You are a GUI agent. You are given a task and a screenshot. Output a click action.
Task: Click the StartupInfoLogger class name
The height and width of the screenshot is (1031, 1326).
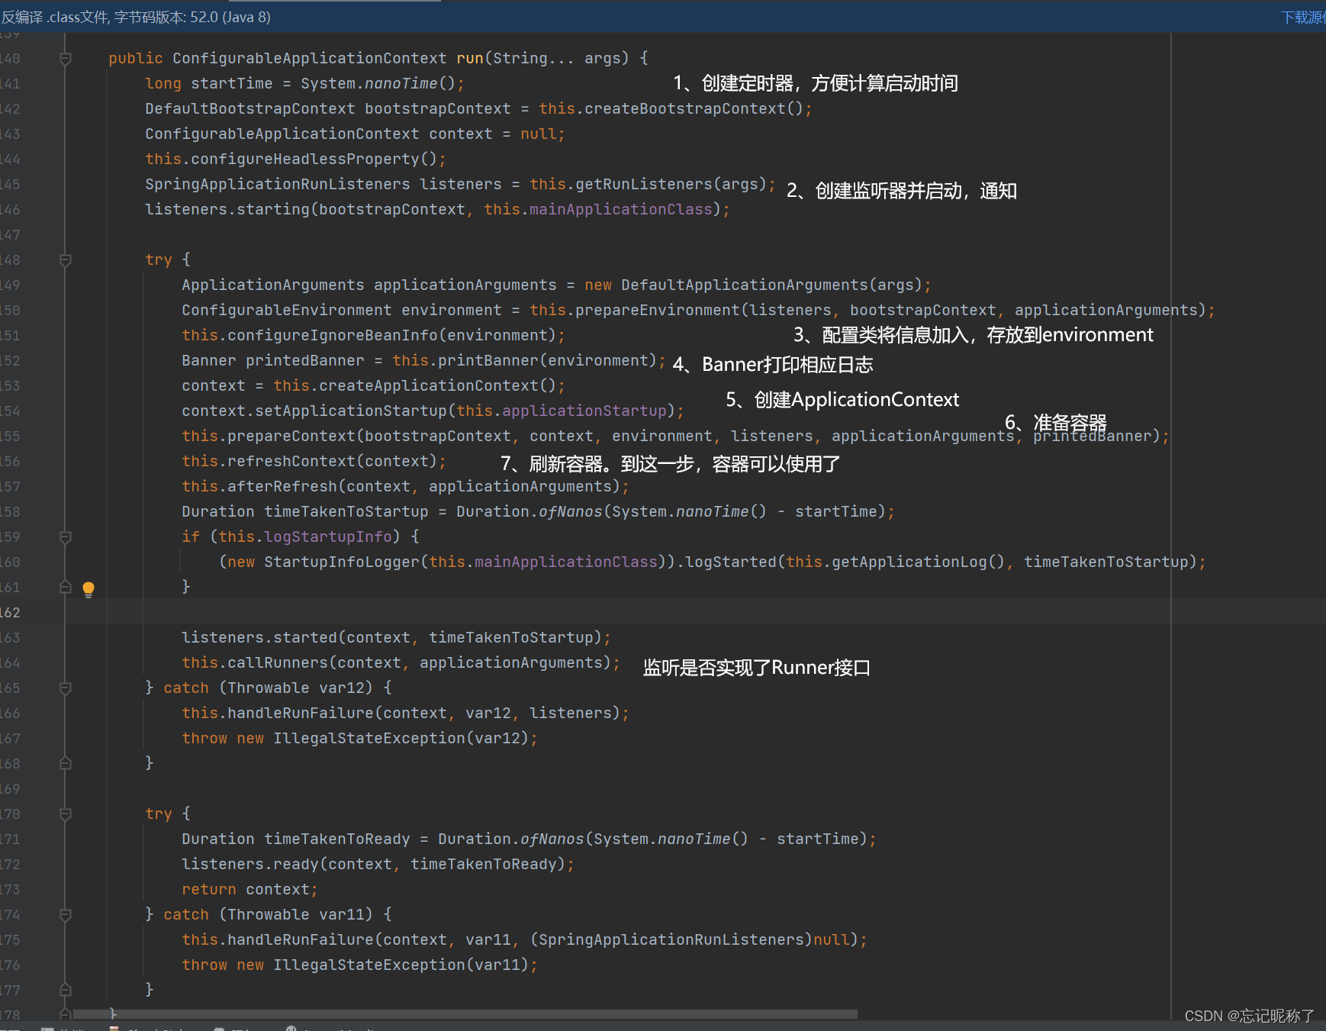click(x=342, y=562)
